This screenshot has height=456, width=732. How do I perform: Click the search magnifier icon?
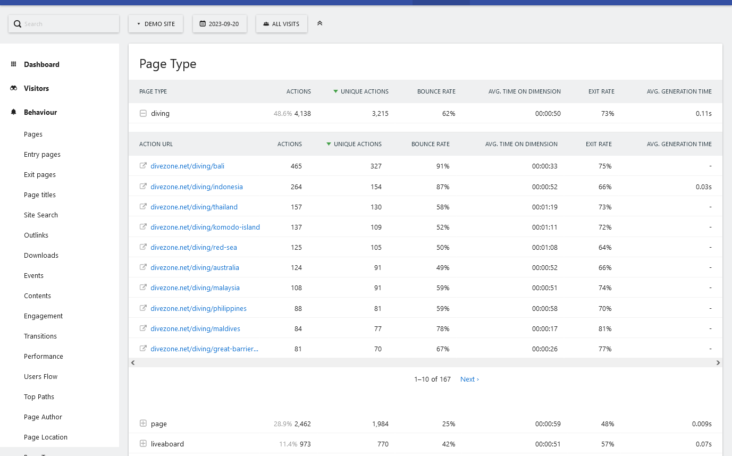pyautogui.click(x=18, y=24)
